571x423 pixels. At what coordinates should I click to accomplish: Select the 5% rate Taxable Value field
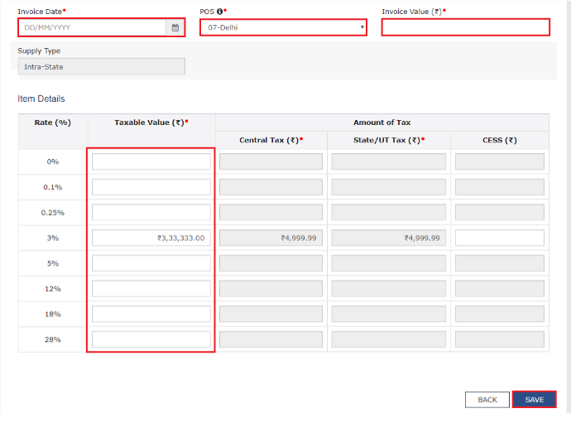coord(151,263)
